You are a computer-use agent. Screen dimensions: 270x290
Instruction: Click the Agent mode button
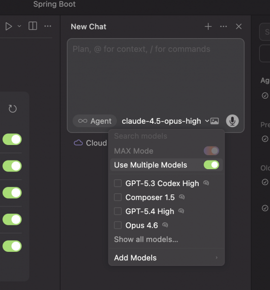coord(95,121)
